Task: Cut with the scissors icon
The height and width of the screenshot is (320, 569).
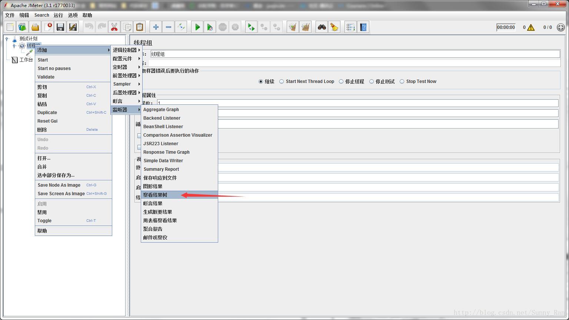Action: point(114,27)
